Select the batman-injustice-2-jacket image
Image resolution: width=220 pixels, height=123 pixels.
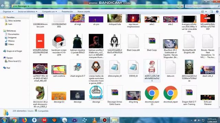point(77,45)
